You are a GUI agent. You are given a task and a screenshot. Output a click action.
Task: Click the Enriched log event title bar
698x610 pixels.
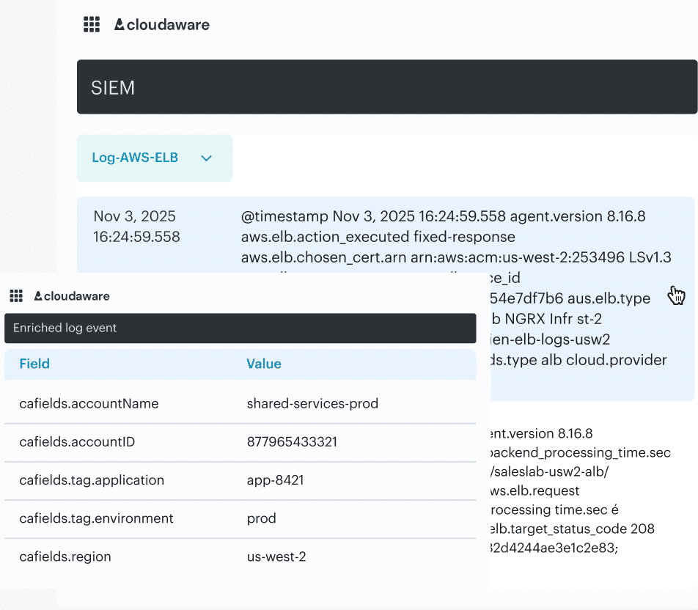pyautogui.click(x=240, y=328)
